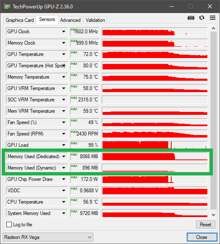Click the 1602.0 MHz GPU Clock value

tap(85, 32)
